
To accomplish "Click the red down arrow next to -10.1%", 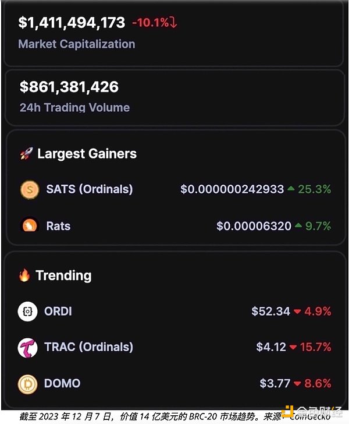I will click(x=173, y=23).
